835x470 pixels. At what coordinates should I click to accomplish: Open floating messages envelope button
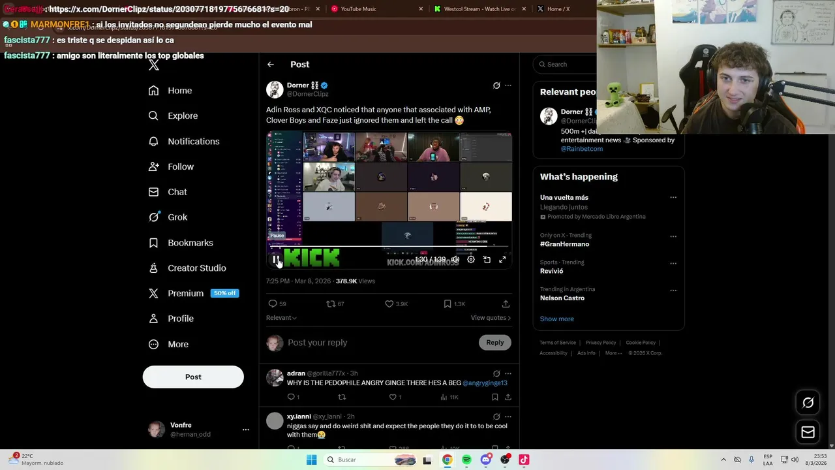(808, 432)
